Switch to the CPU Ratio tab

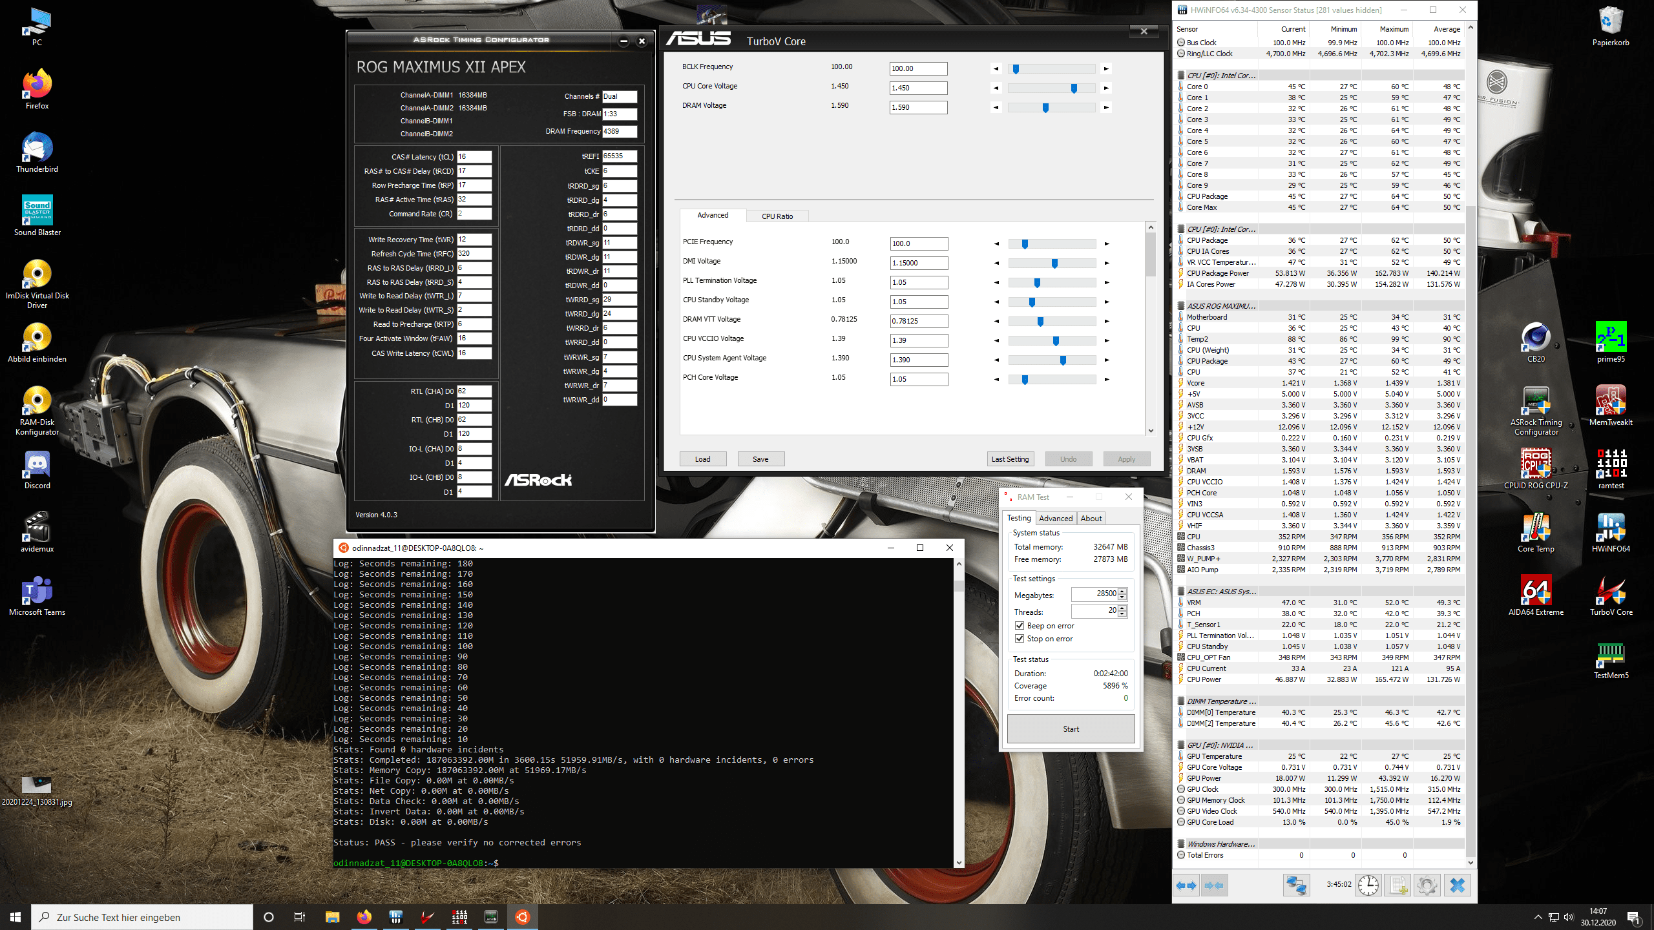[777, 216]
